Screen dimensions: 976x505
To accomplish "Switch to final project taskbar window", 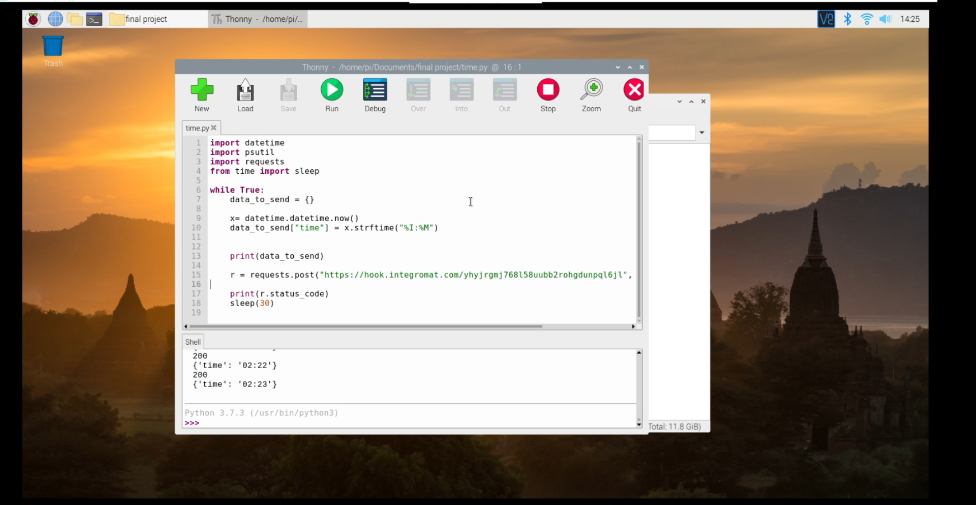I will click(x=157, y=19).
